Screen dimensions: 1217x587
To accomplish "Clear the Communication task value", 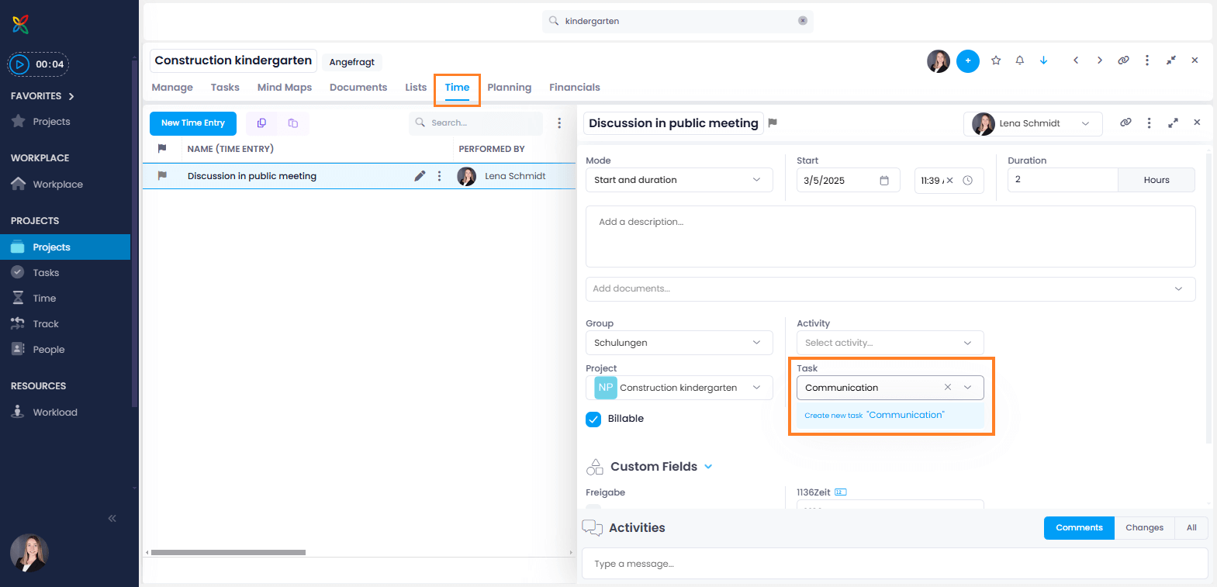I will [948, 388].
